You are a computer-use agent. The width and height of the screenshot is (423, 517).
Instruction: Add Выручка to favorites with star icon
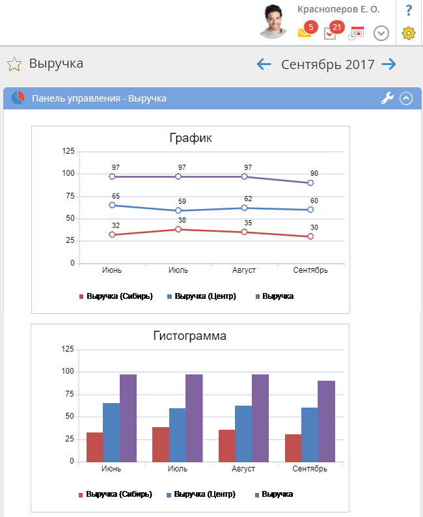[14, 64]
